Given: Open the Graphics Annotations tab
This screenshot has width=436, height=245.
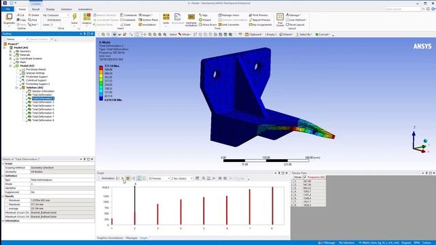Looking at the screenshot, I should pyautogui.click(x=110, y=238).
